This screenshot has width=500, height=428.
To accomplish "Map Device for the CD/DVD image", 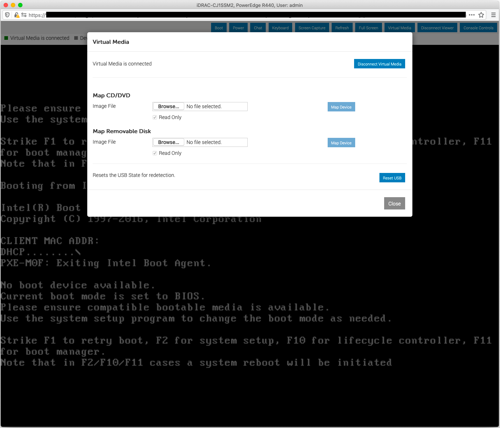I will pyautogui.click(x=341, y=107).
